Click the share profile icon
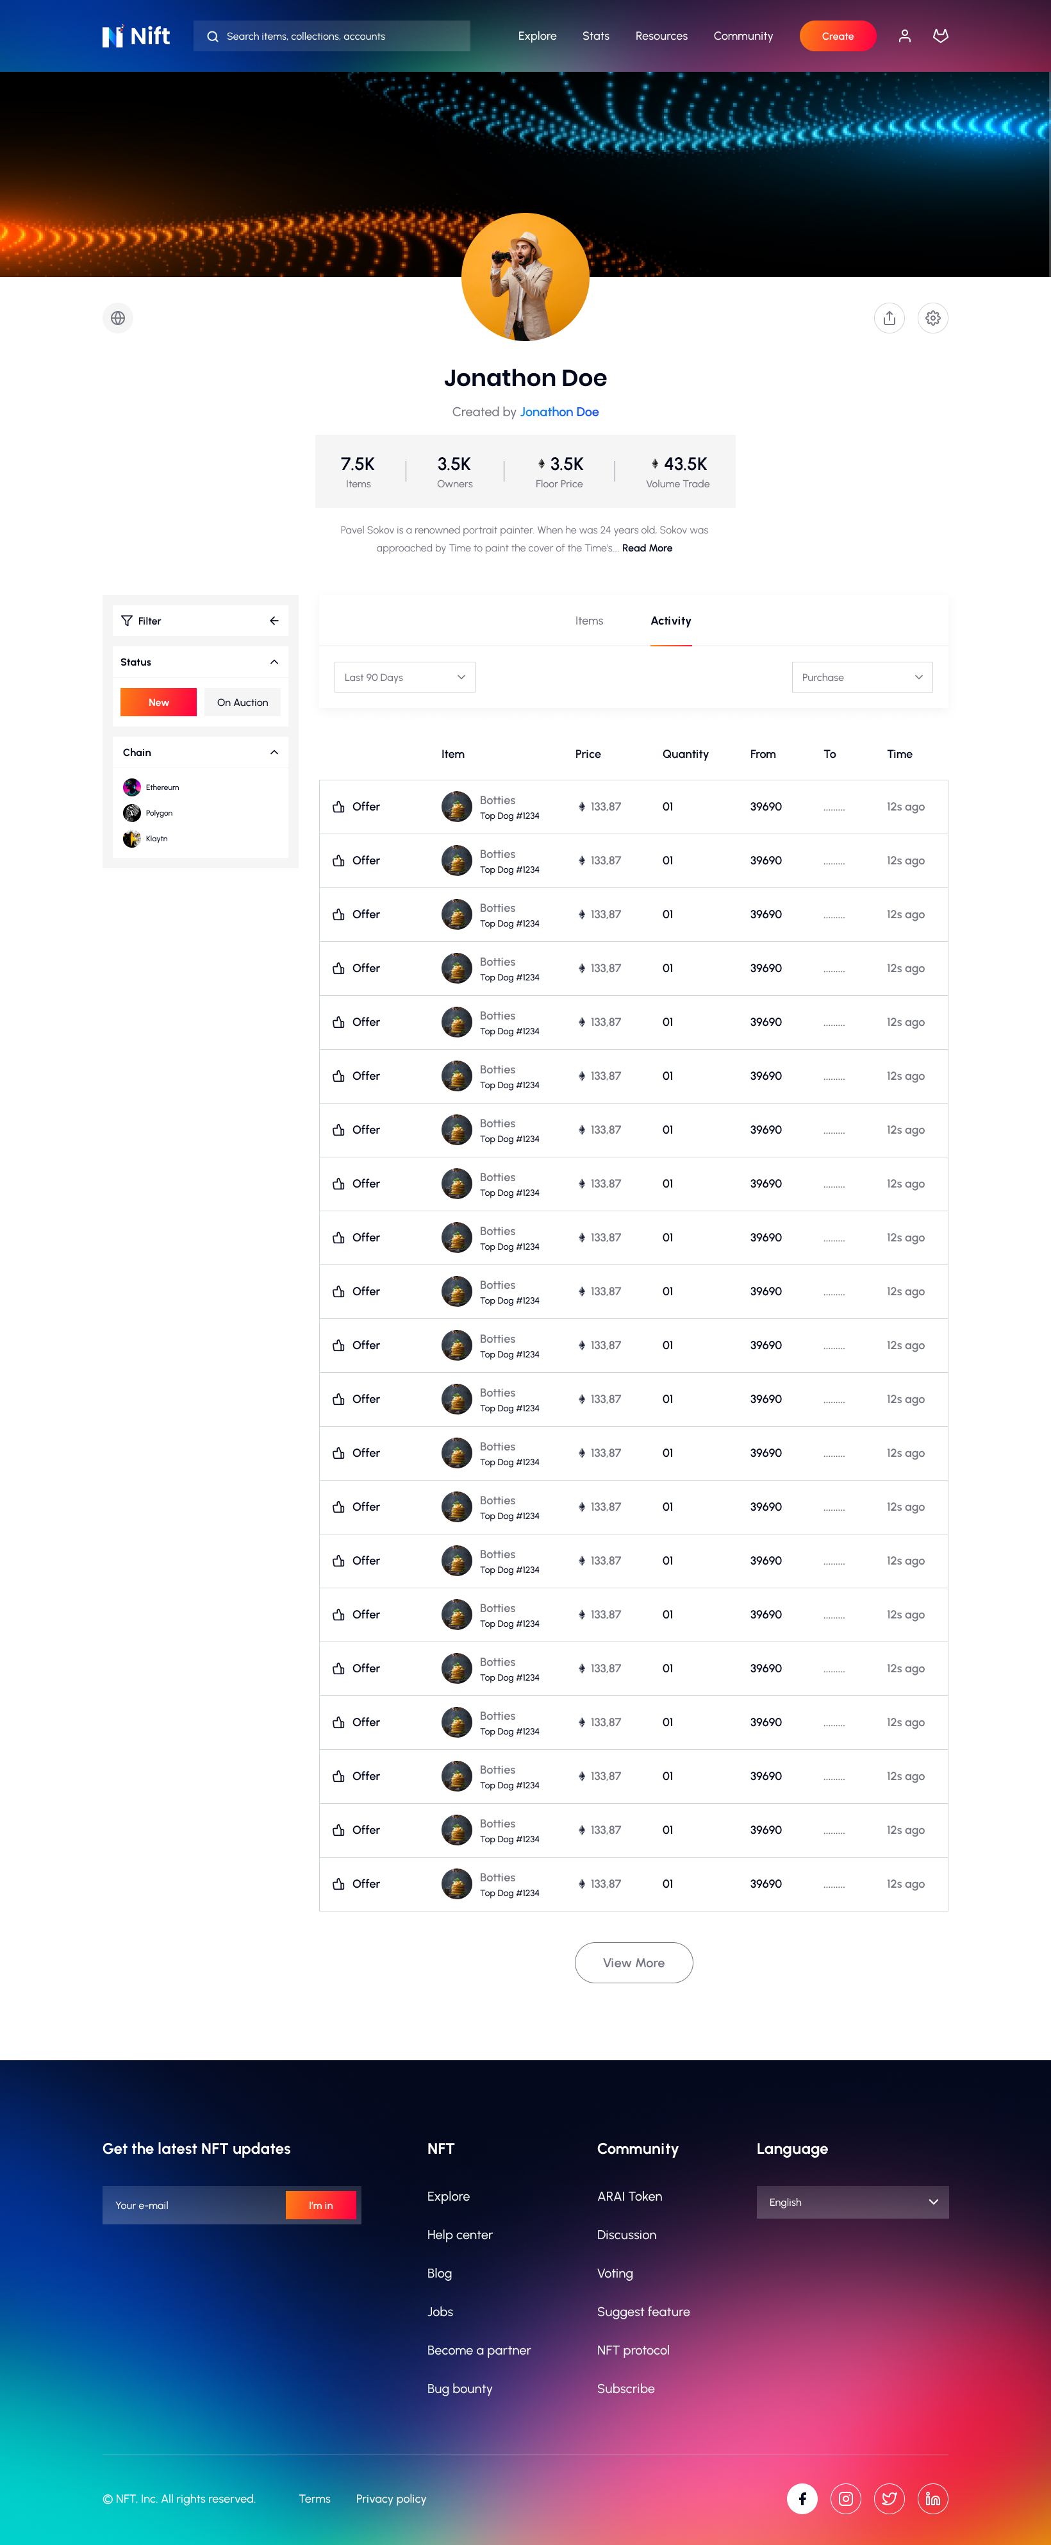This screenshot has height=2545, width=1051. click(x=889, y=318)
